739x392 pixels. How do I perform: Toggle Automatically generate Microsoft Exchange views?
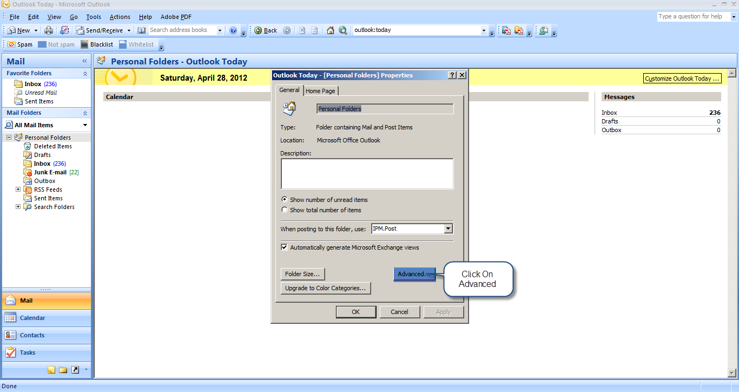point(349,247)
